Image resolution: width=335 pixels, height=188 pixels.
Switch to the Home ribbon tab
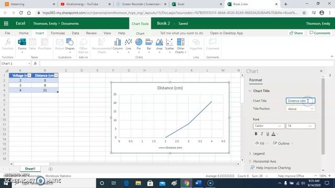(24, 33)
